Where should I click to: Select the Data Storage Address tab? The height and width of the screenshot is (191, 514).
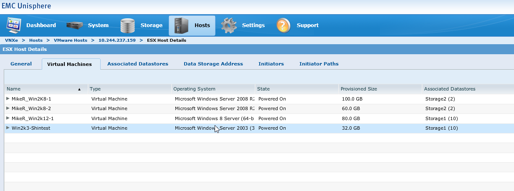coord(213,64)
